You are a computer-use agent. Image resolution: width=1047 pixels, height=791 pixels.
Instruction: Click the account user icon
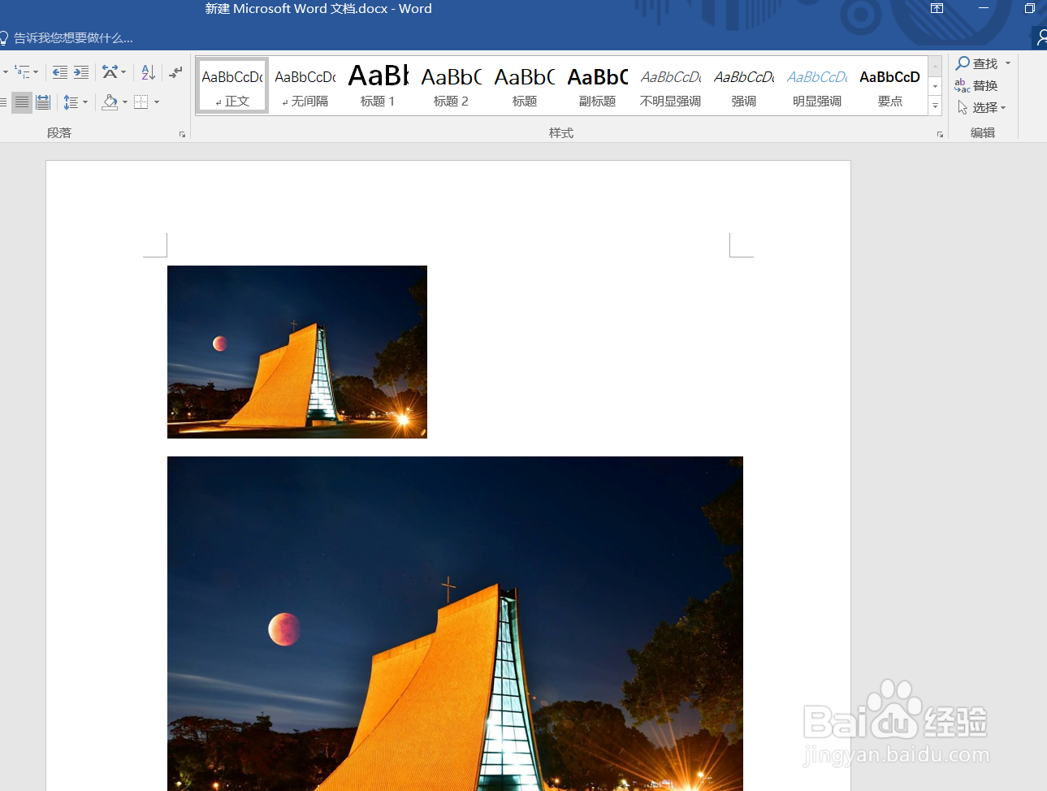click(x=1041, y=37)
